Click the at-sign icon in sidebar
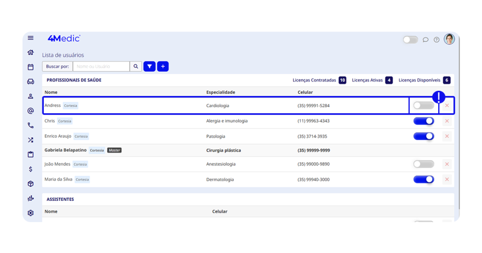 pos(31,111)
